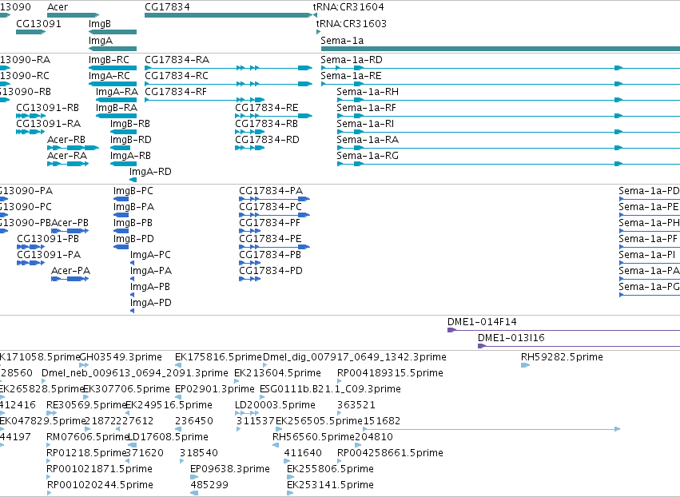Screen dimensions: 680x497
Task: Select protein label CG17834-PD
Action: click(x=271, y=271)
